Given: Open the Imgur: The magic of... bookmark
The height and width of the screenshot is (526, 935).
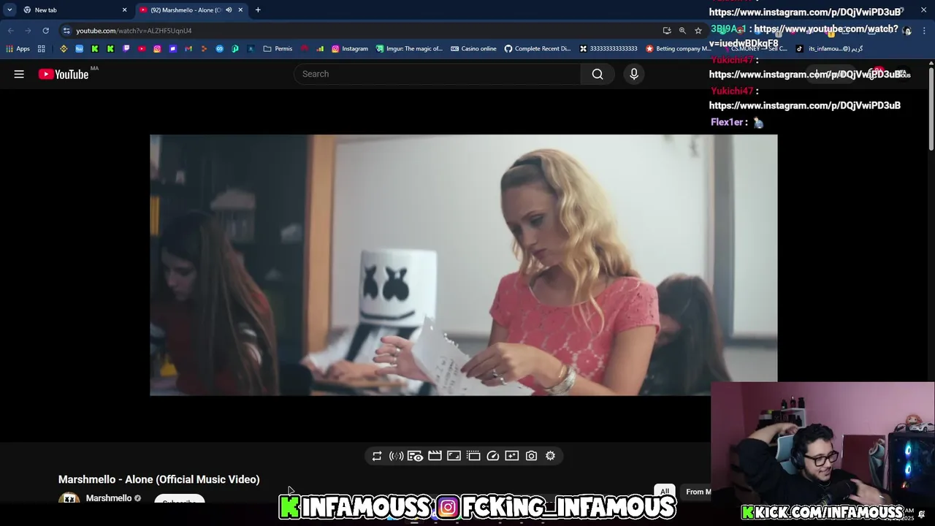Looking at the screenshot, I should [x=409, y=49].
